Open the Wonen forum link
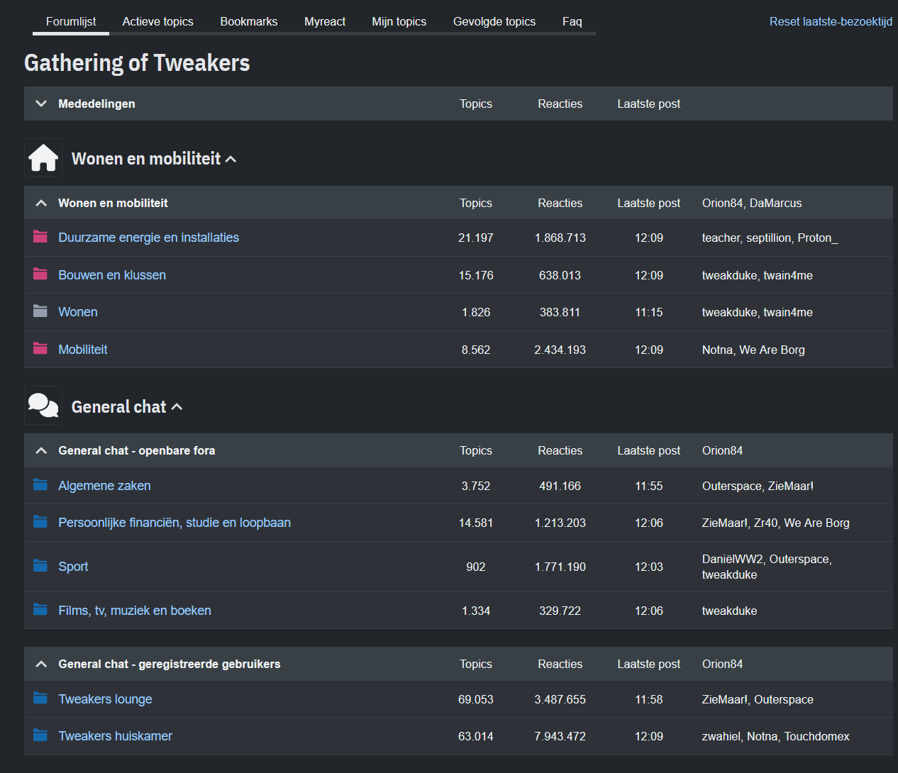 click(78, 312)
